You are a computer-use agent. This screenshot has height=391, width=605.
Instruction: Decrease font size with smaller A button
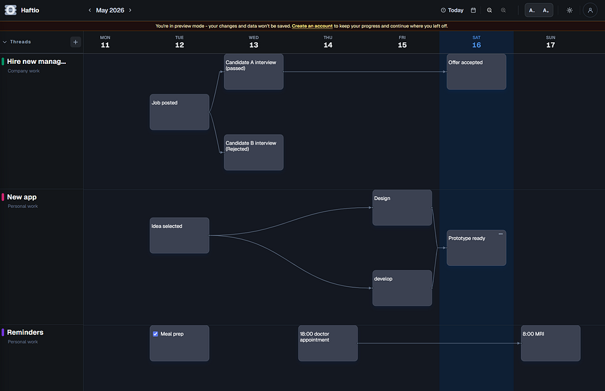point(531,10)
